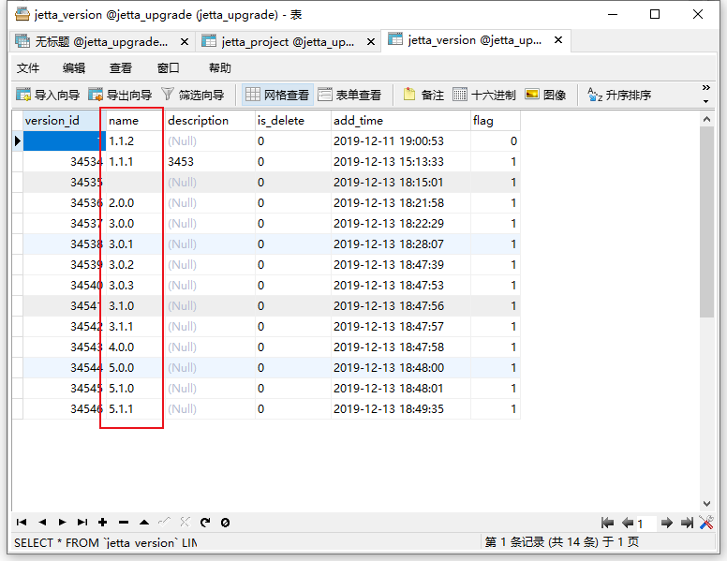Click the page number input field
The image size is (727, 561).
click(645, 524)
